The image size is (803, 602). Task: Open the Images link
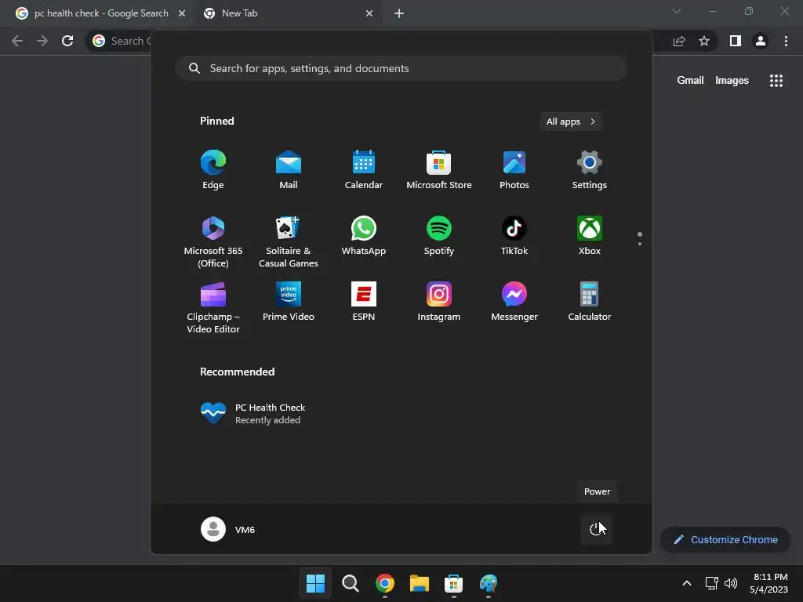point(732,81)
